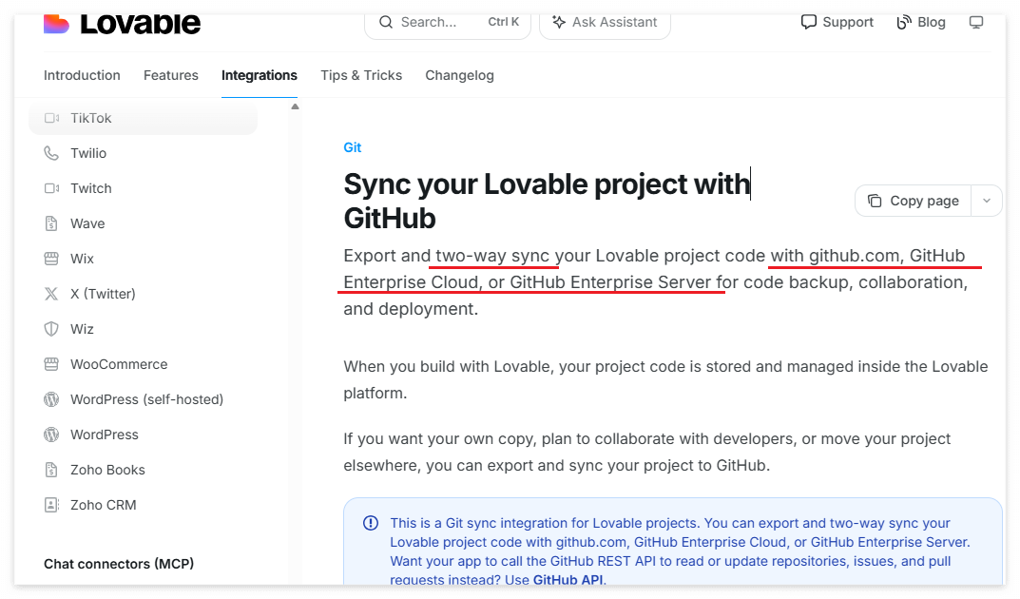
Task: Click the Lovable logo icon
Action: [x=56, y=24]
